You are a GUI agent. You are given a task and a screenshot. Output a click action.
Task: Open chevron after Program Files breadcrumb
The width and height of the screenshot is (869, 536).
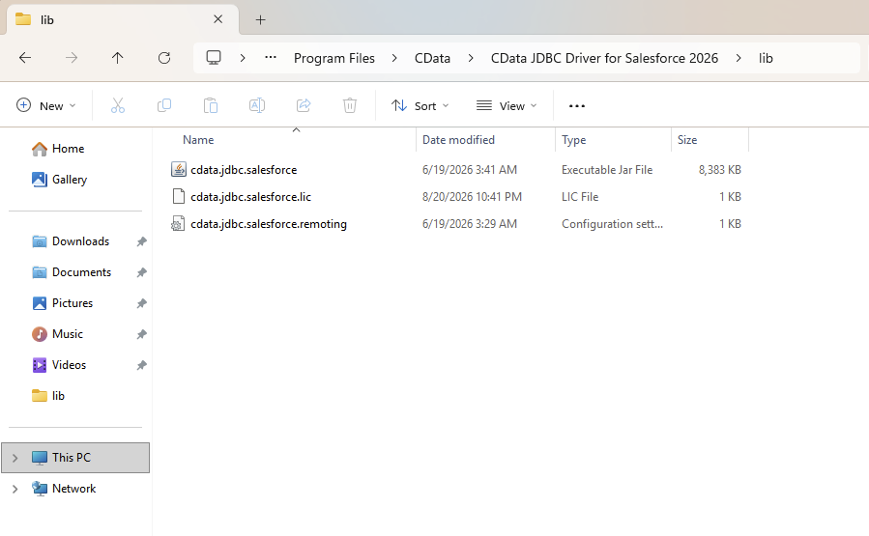(394, 58)
